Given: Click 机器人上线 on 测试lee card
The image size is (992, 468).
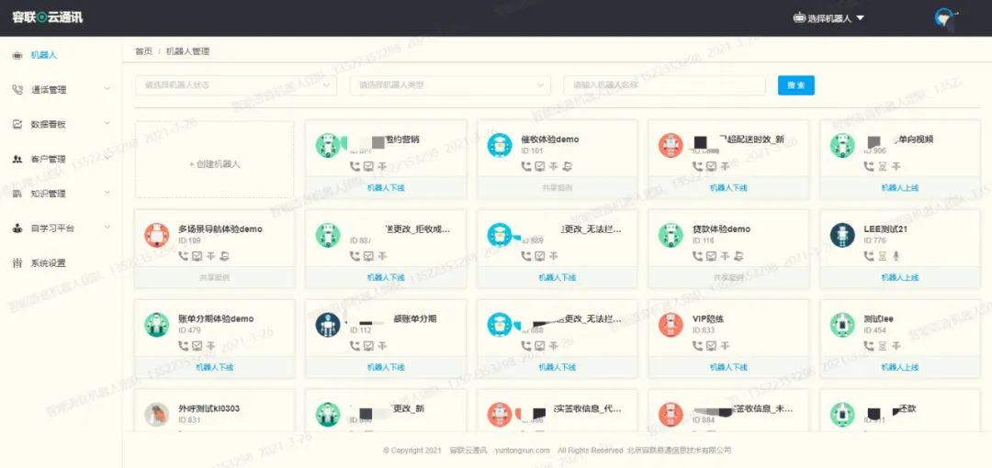Looking at the screenshot, I should (899, 367).
